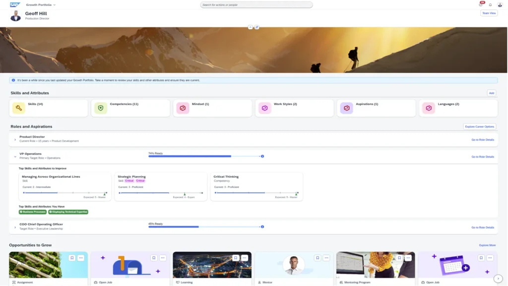Click the info icon on VP Operations readiness bar
Screen dimensions: 508x286
click(262, 156)
